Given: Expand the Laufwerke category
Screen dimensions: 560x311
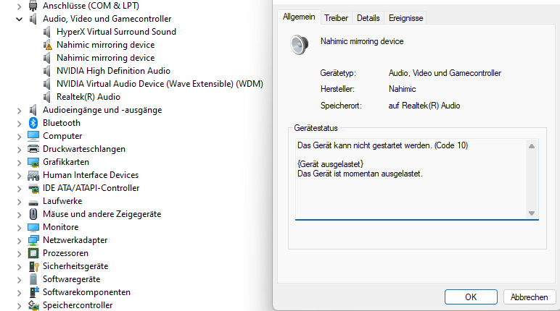Looking at the screenshot, I should pos(19,201).
